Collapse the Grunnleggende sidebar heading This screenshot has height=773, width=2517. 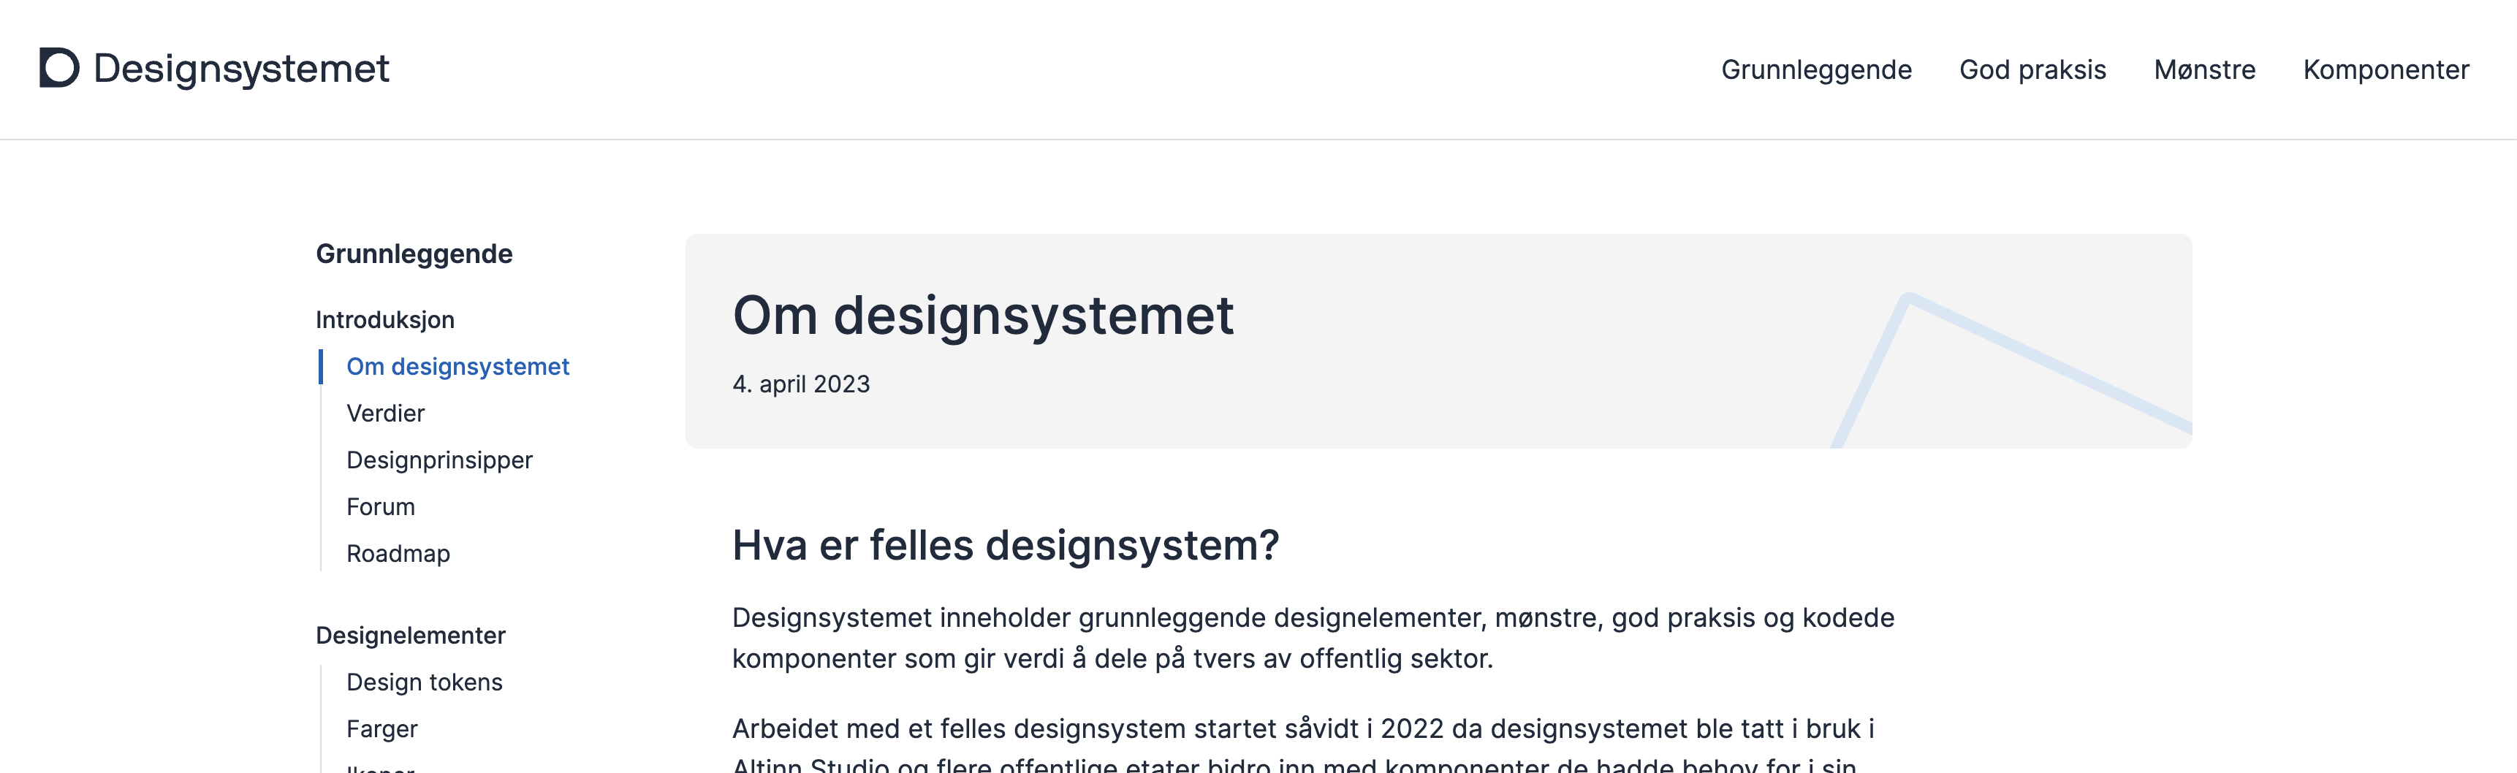[414, 253]
